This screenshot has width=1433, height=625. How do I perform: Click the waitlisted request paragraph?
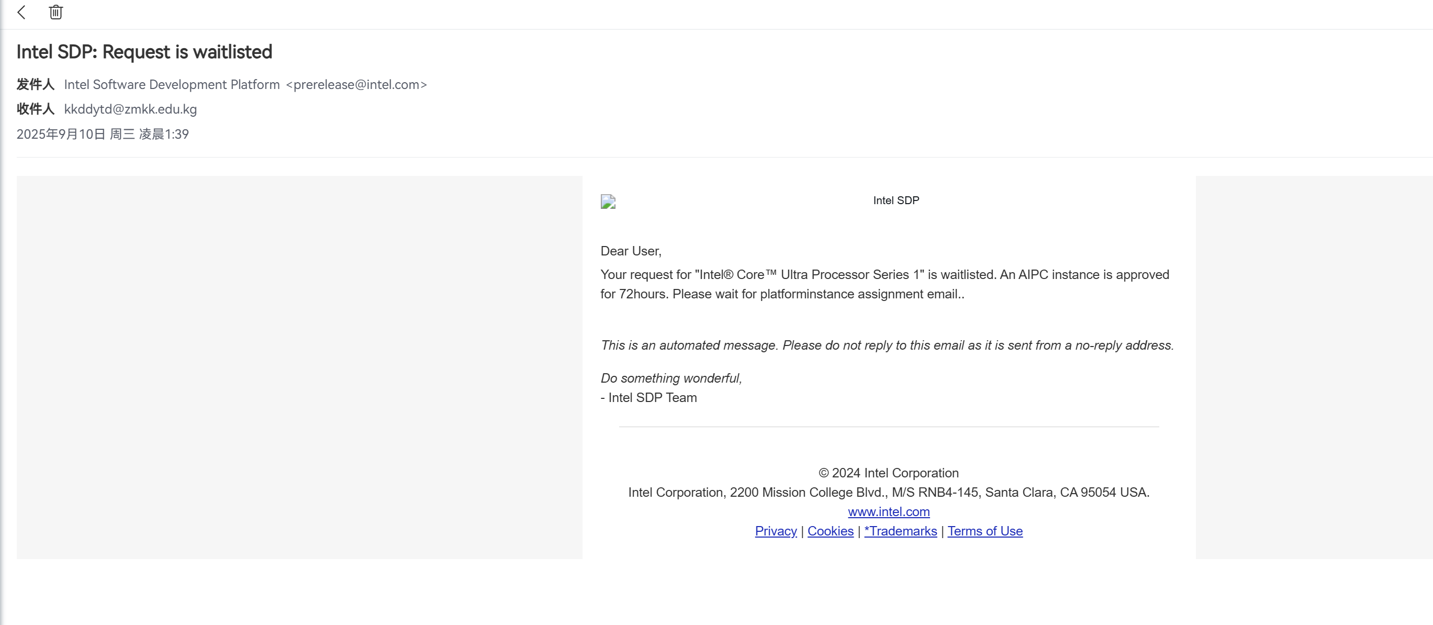click(885, 284)
